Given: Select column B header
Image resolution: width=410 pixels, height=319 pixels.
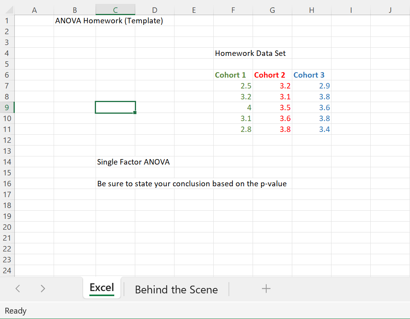Looking at the screenshot, I should click(75, 10).
